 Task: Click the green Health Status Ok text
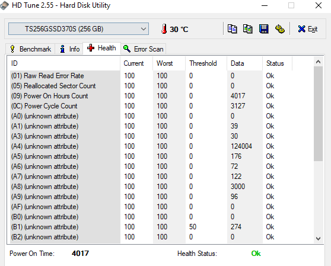click(x=256, y=254)
